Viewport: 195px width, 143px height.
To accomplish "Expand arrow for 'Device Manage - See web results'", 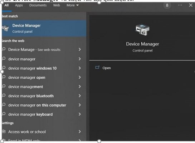I will pos(80,49).
